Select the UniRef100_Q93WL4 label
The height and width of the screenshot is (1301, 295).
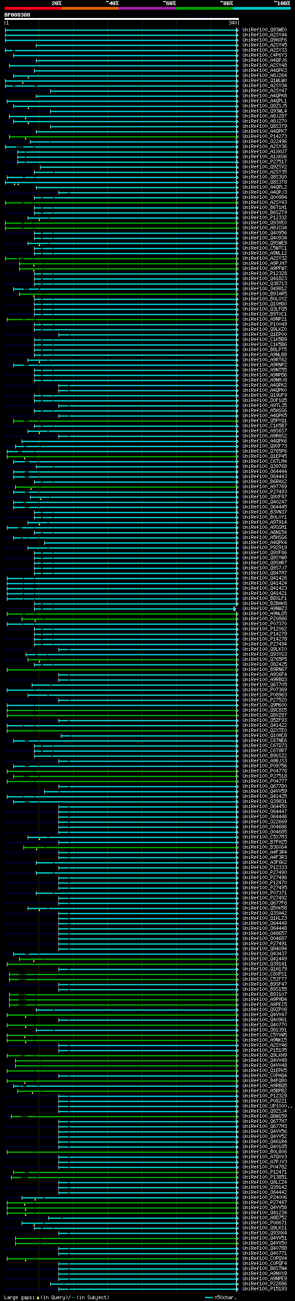pyautogui.click(x=265, y=111)
